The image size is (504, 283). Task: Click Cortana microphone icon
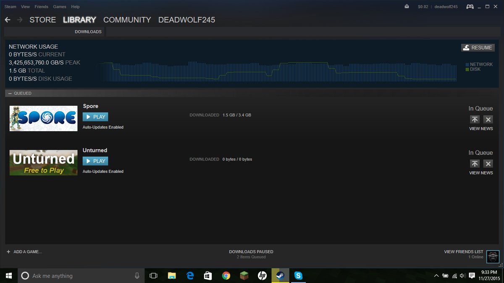click(x=137, y=275)
